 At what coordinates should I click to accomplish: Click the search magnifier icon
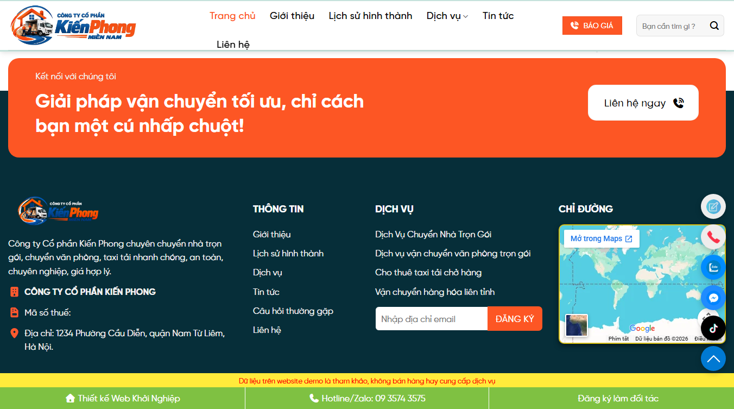(714, 26)
